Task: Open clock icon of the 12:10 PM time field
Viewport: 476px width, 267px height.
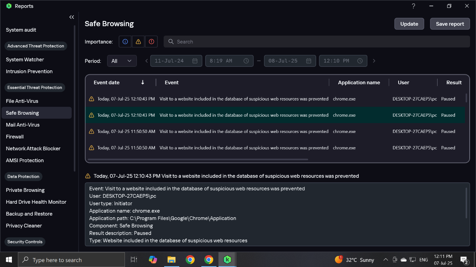Action: click(x=360, y=61)
